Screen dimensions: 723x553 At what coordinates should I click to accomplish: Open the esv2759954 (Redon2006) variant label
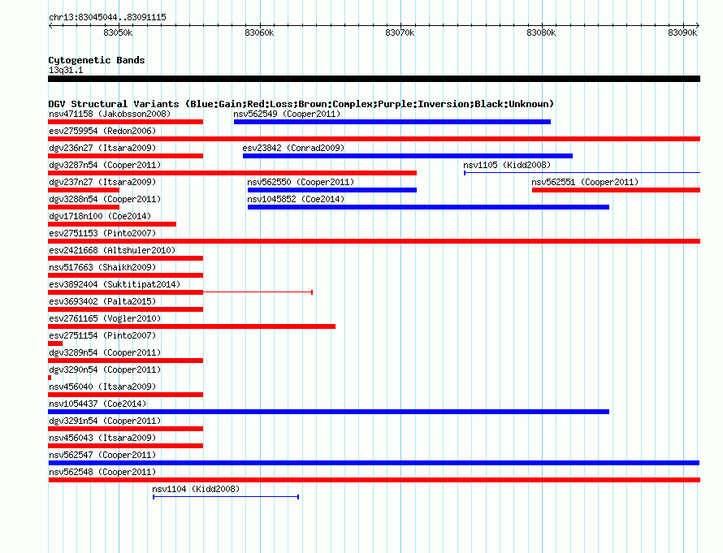[x=102, y=131]
